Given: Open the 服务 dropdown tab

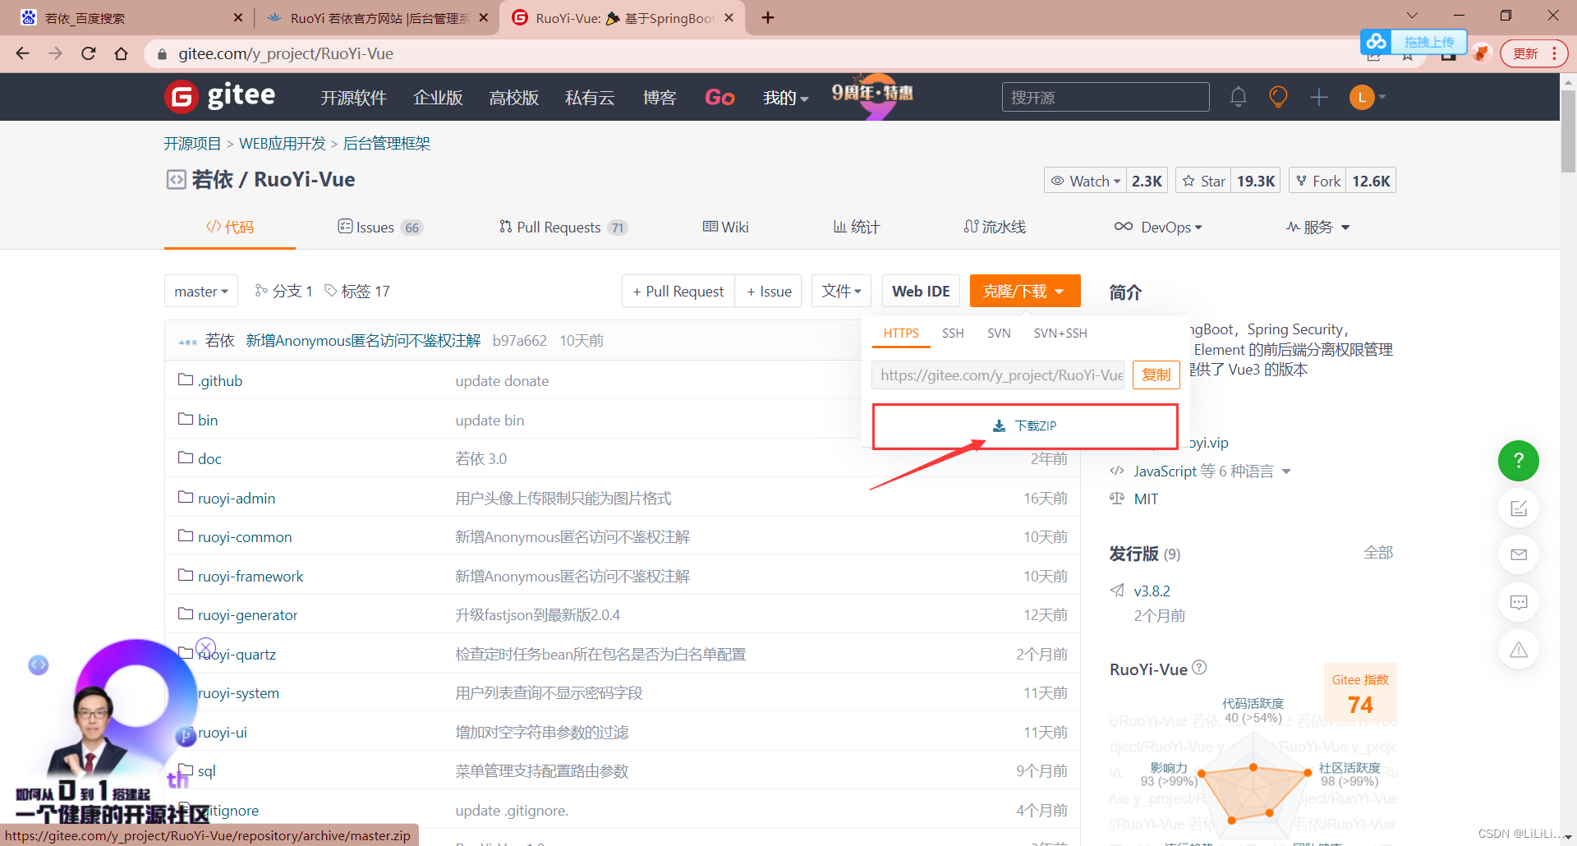Looking at the screenshot, I should point(1318,227).
